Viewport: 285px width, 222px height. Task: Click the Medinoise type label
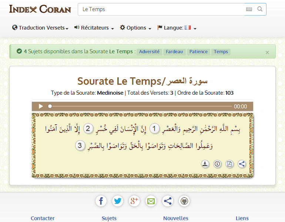[x=110, y=93]
